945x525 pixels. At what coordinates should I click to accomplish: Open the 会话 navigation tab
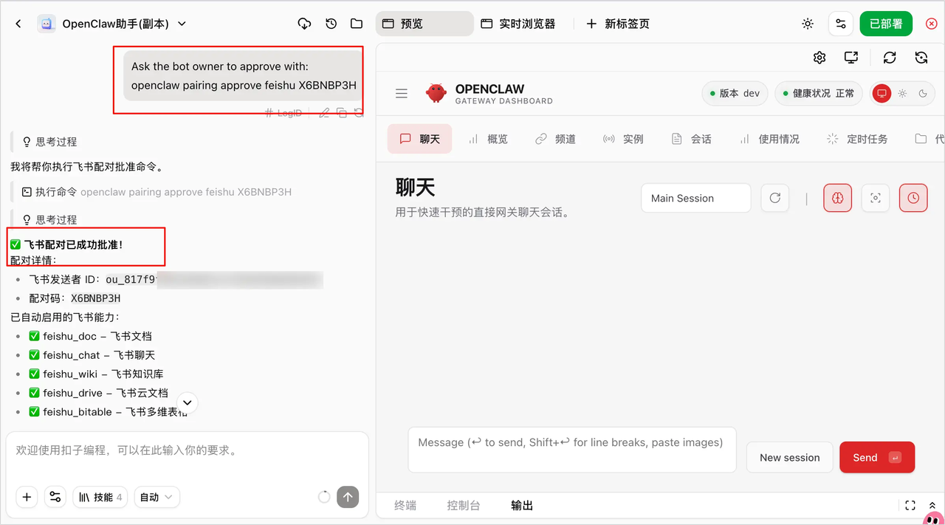coord(692,139)
